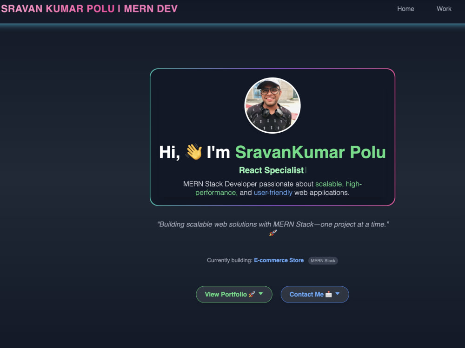Click the word user-friendly in the description
The height and width of the screenshot is (348, 465).
(x=273, y=193)
